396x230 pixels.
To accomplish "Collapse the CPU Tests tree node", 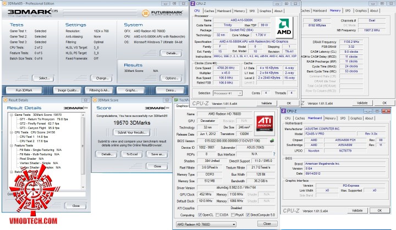I will tap(12, 132).
